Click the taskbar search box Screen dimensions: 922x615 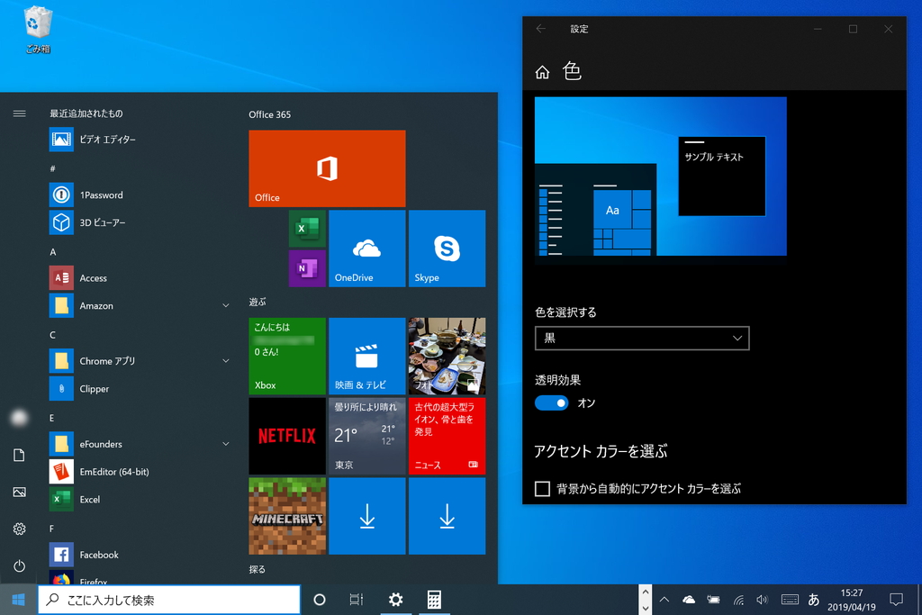pos(169,600)
